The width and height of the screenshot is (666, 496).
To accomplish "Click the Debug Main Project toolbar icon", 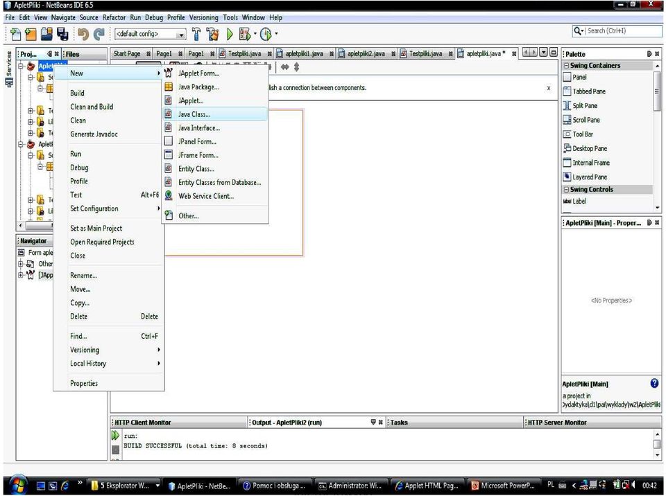I will 245,34.
